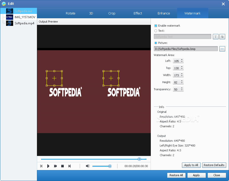The image size is (229, 181).
Task: Click the left watermark box center crosshair
Action: (54, 78)
